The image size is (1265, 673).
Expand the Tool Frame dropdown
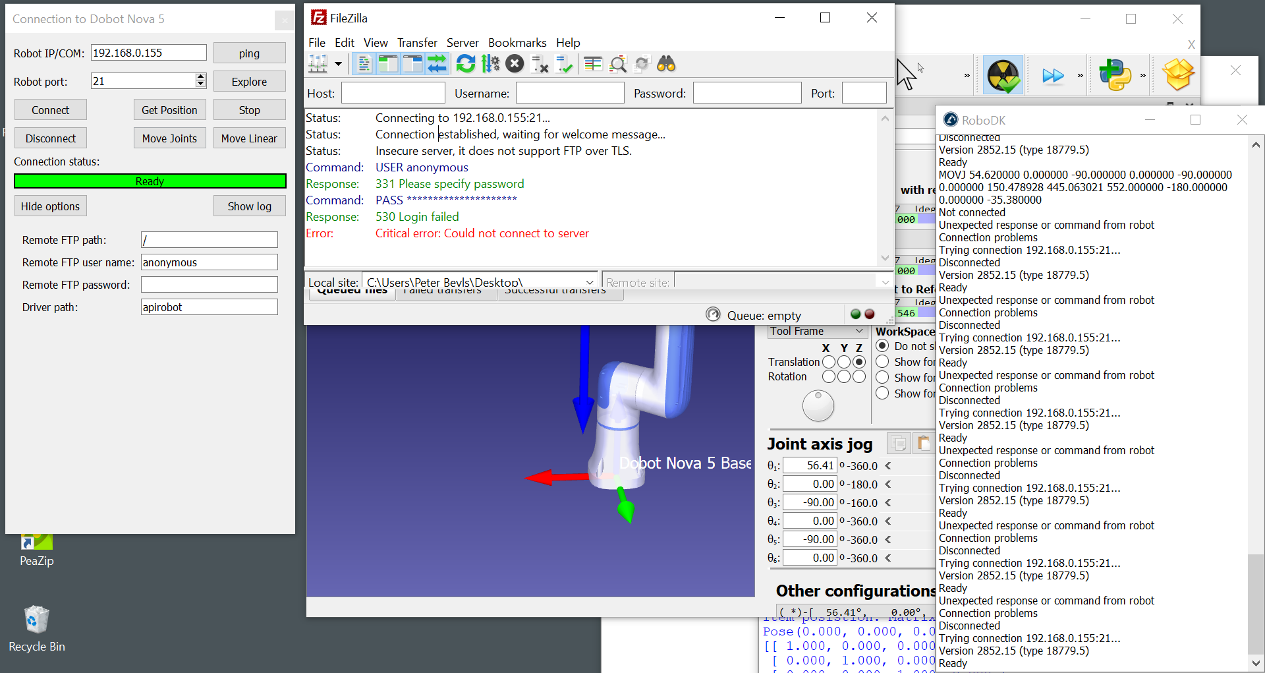pos(858,331)
